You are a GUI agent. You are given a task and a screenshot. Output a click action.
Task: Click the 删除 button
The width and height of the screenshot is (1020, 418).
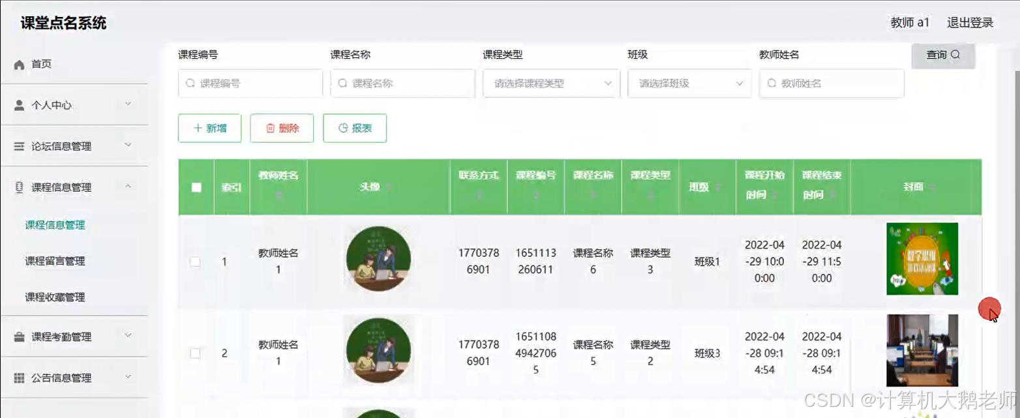282,128
